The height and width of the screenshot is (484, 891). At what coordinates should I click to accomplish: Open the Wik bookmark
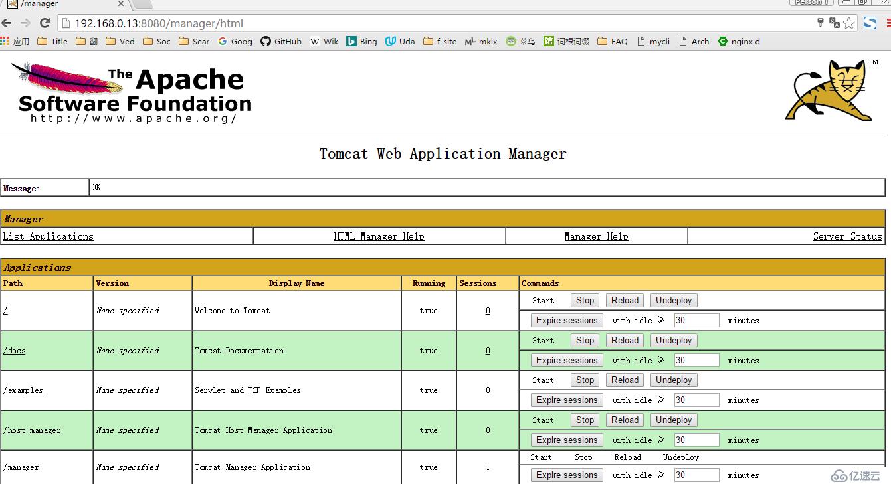point(324,41)
